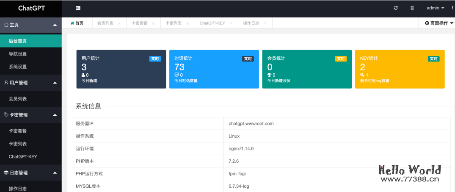Open the vertical more-options dots
This screenshot has height=192, width=455.
click(x=453, y=8)
